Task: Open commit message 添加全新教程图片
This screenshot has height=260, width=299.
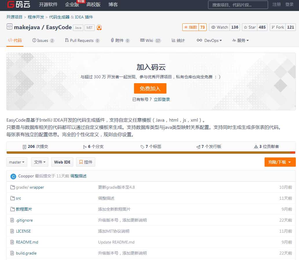Action: (x=114, y=209)
